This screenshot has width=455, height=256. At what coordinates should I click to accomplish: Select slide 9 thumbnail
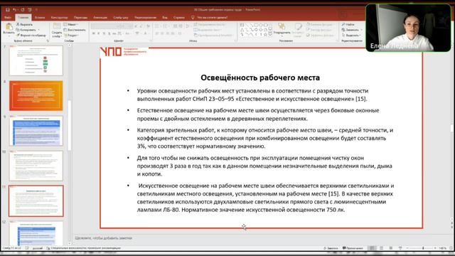click(x=36, y=131)
